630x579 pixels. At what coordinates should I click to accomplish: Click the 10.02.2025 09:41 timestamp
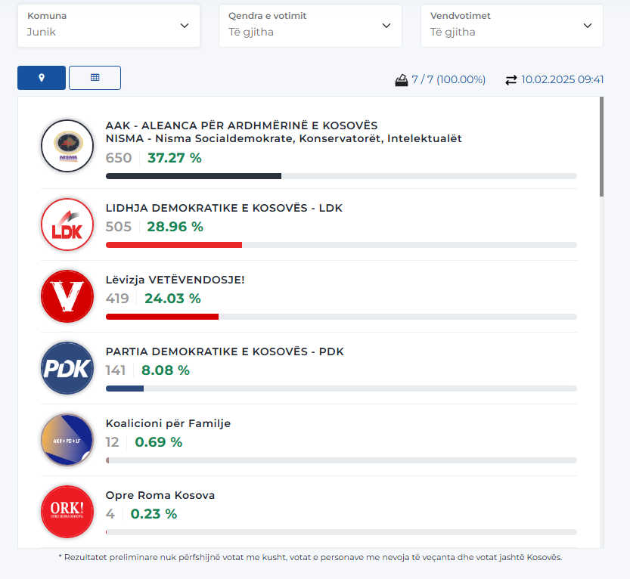click(563, 79)
